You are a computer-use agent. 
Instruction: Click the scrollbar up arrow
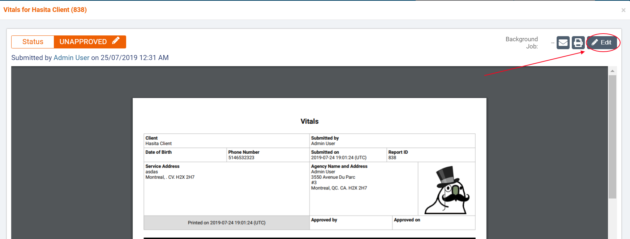point(612,71)
